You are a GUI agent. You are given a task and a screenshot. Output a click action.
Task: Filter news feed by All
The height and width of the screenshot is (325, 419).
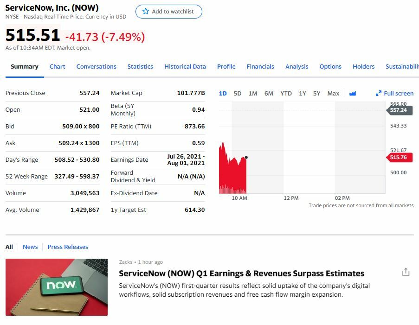point(9,247)
